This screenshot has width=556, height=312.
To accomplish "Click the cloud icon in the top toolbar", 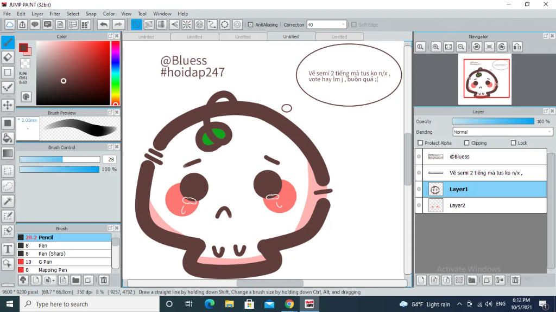I will (x=10, y=25).
